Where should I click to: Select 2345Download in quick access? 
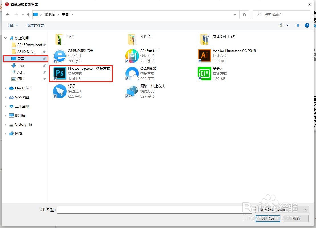(x=30, y=45)
